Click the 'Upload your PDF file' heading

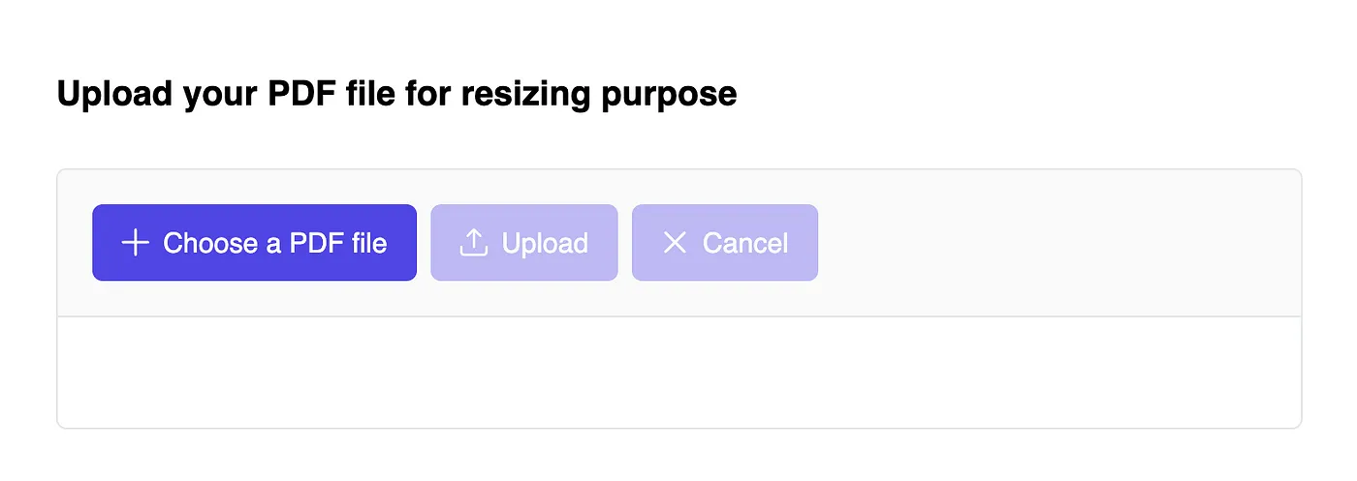tap(396, 94)
